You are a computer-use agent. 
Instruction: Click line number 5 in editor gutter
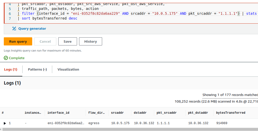[10, 9]
